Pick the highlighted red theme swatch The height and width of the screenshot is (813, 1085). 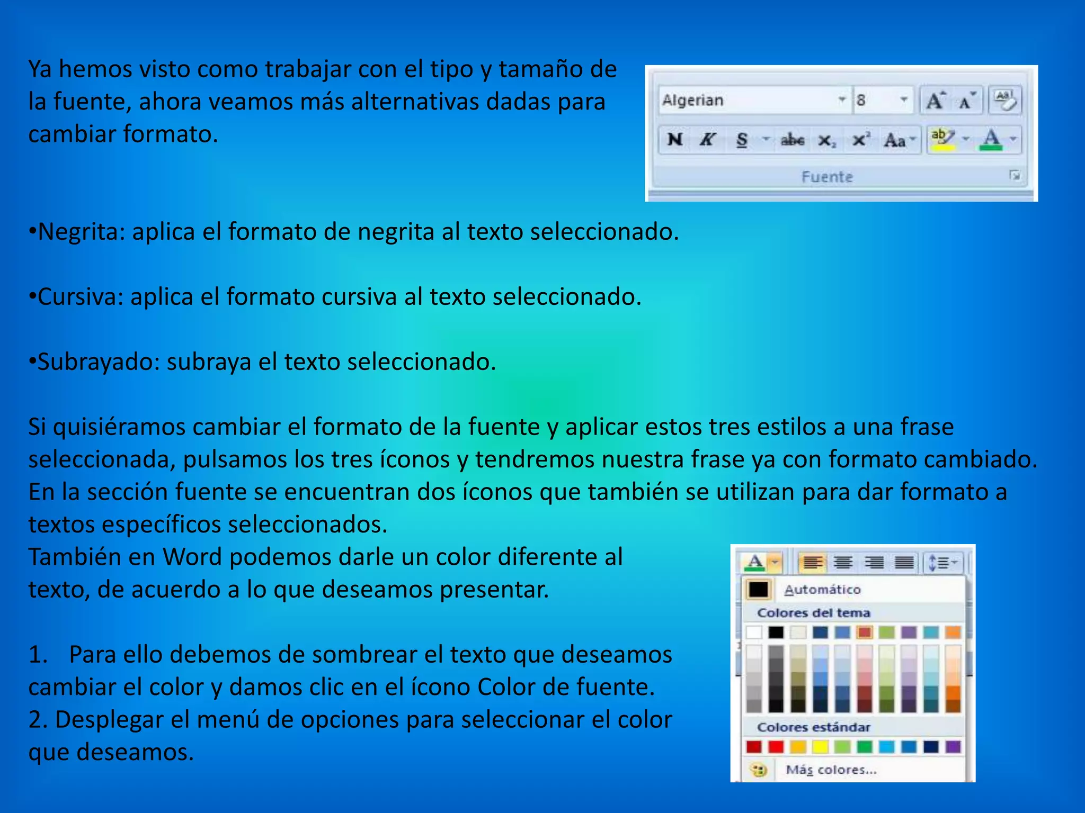pyautogui.click(x=865, y=632)
